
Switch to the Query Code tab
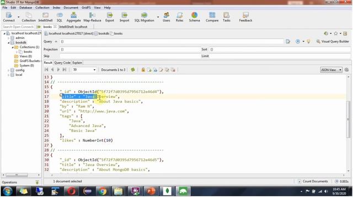(x=62, y=63)
